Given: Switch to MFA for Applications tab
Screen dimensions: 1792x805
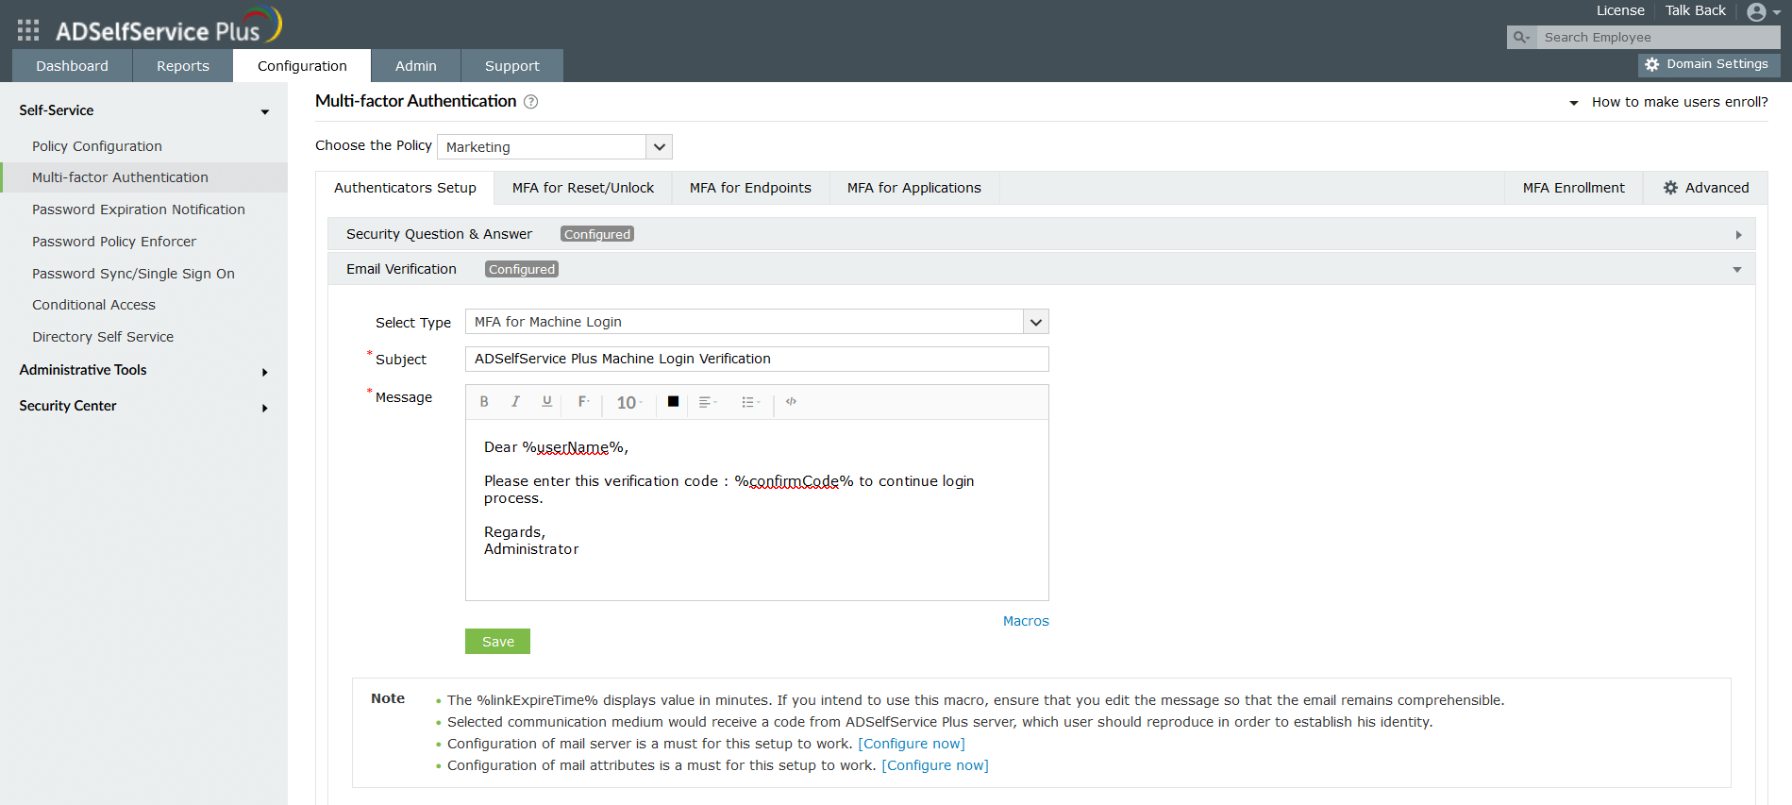Looking at the screenshot, I should [914, 188].
